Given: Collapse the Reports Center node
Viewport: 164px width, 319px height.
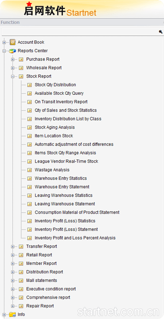Looking at the screenshot, I should (x=4, y=51).
